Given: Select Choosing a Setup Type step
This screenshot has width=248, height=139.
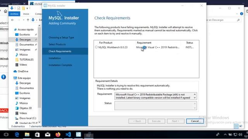Looking at the screenshot, I should pyautogui.click(x=61, y=37).
